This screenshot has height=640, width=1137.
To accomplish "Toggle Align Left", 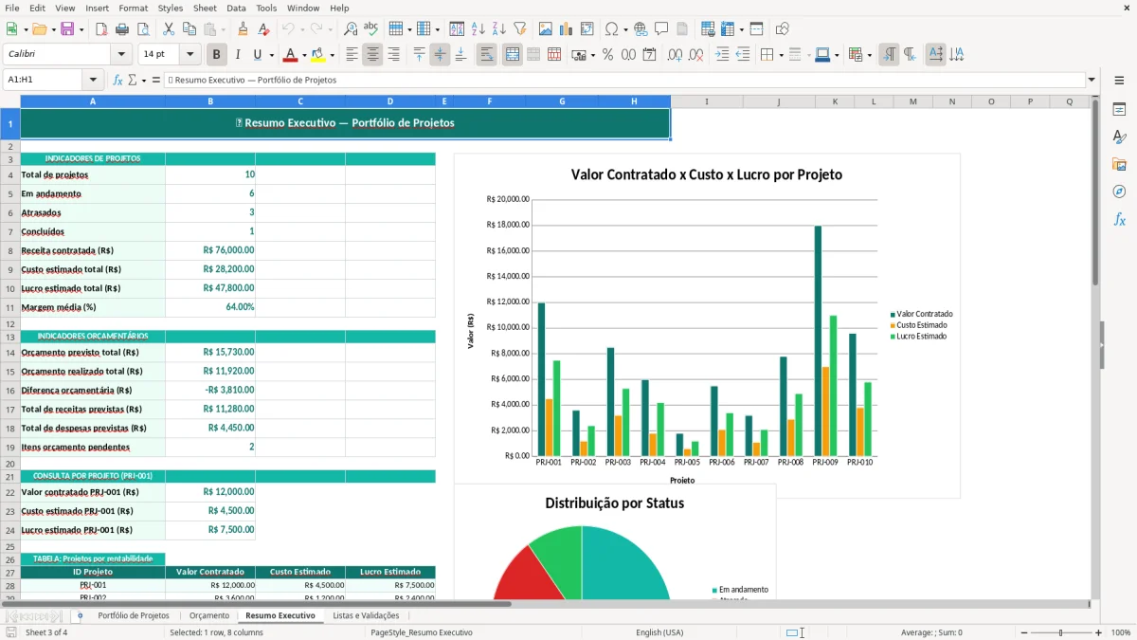I will 352,55.
